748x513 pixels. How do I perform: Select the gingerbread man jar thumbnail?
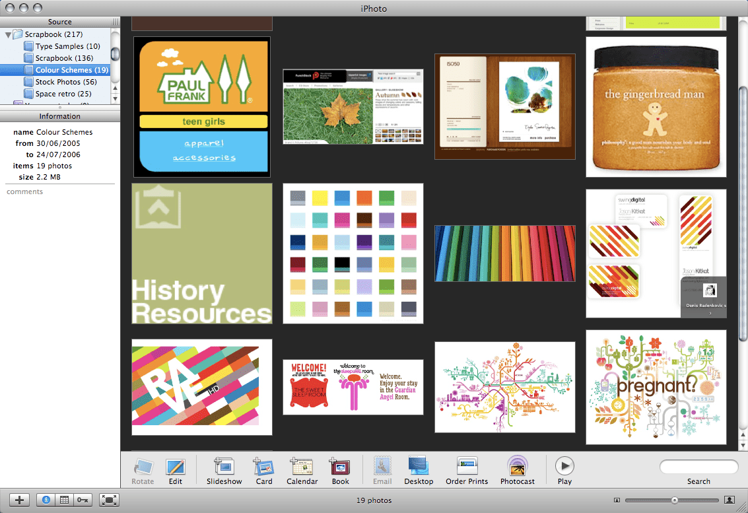pos(656,107)
